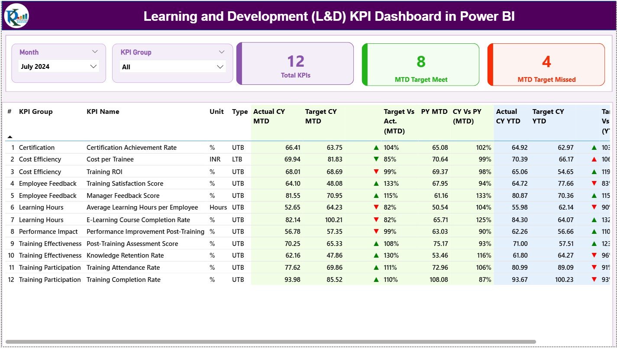Click the sort arrow under the # column header
This screenshot has width=617, height=349.
tap(10, 136)
